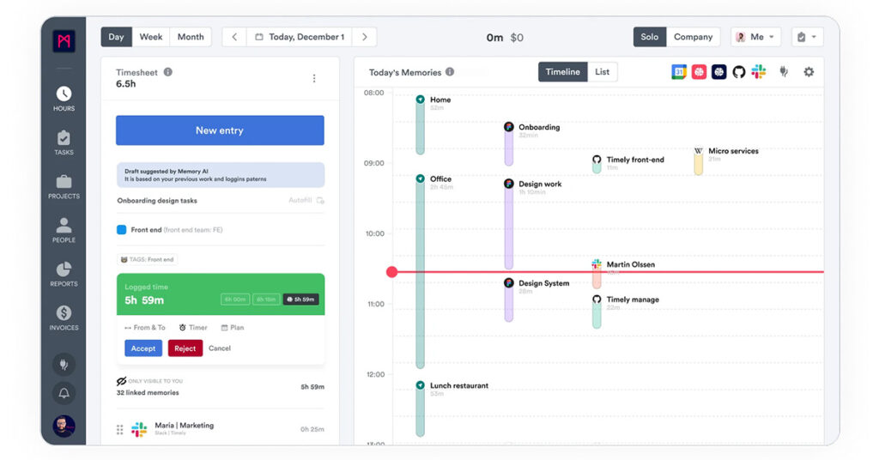This screenshot has width=879, height=460.
Task: Switch to the Month tab
Action: pyautogui.click(x=191, y=37)
